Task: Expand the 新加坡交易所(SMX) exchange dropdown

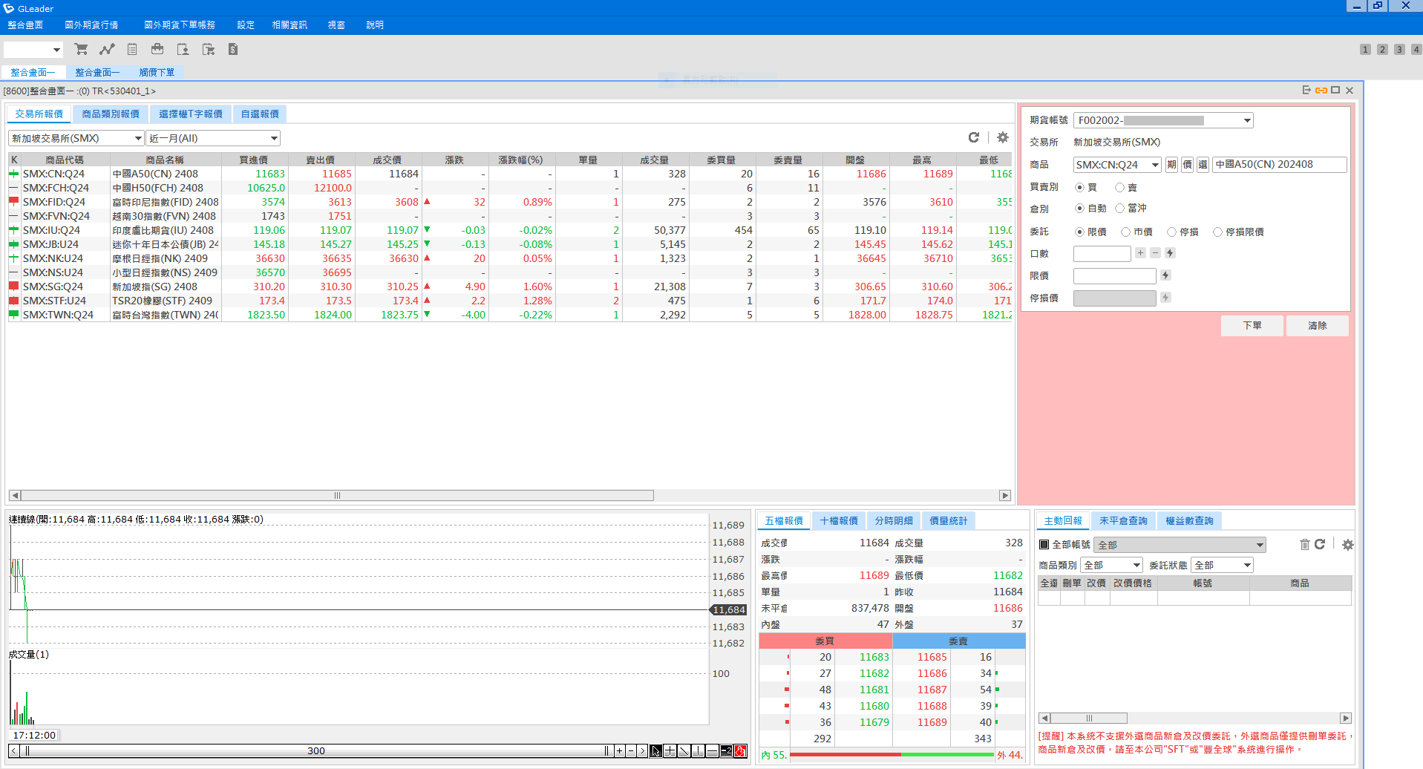Action: 138,139
